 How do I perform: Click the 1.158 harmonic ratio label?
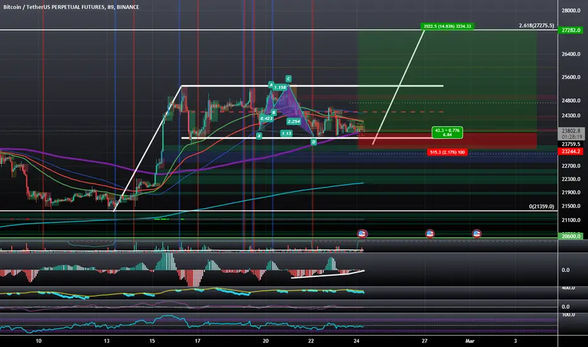point(279,88)
